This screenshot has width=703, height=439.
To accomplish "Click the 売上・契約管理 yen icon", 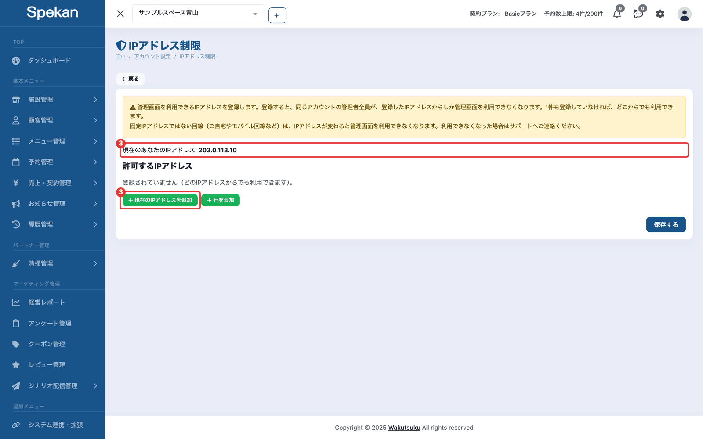I will [x=16, y=183].
